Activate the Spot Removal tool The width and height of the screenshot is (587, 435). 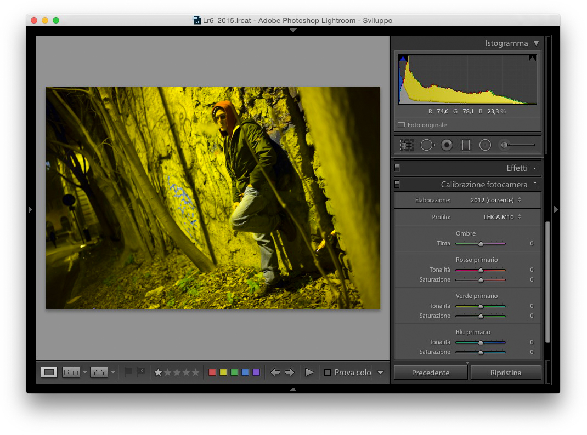click(427, 145)
